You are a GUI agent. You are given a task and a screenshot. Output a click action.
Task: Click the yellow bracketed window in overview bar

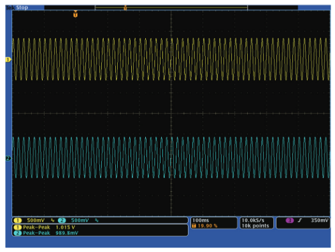click(x=171, y=8)
